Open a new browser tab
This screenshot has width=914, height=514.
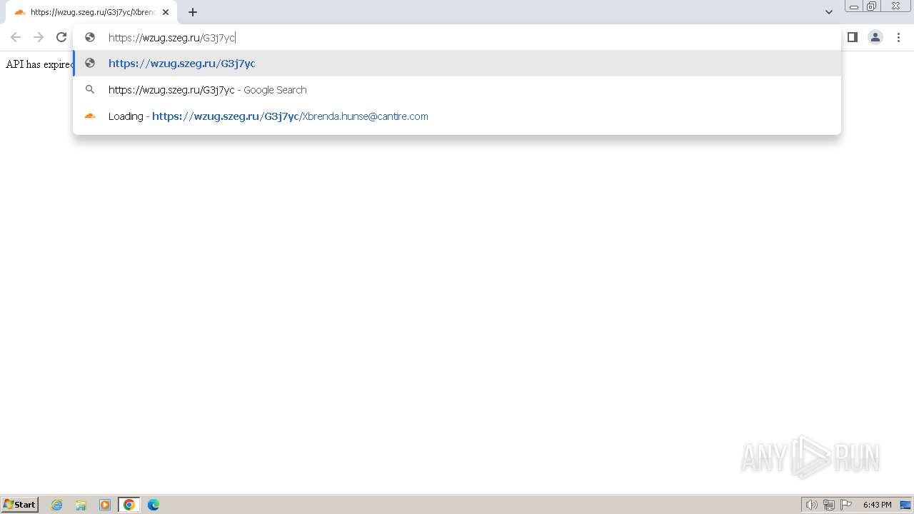point(193,12)
